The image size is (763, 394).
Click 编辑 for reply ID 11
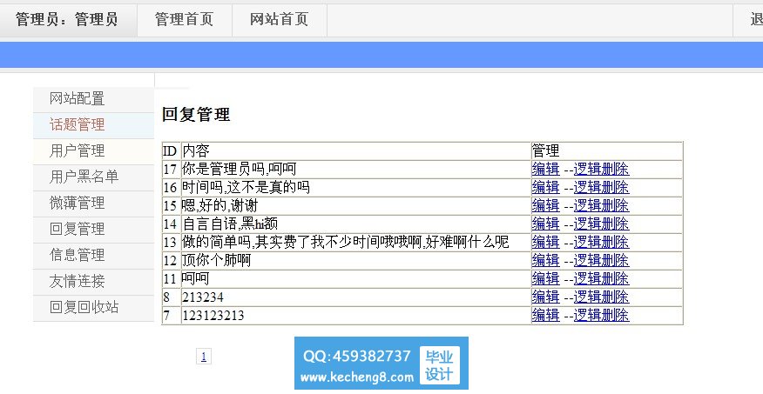pyautogui.click(x=545, y=279)
